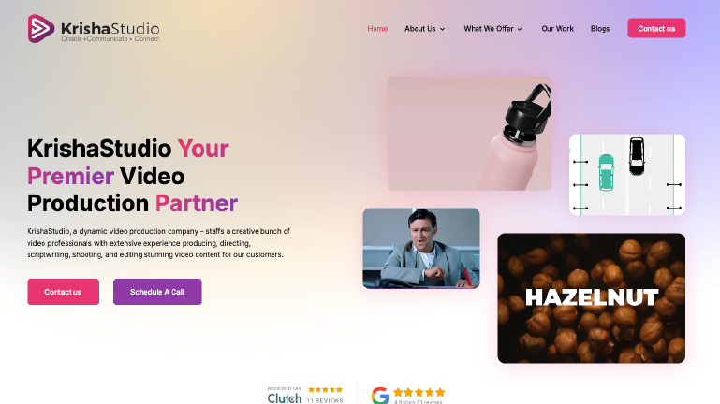Click the Google five-star rating
Screen dimensions: 720x404
point(419,392)
